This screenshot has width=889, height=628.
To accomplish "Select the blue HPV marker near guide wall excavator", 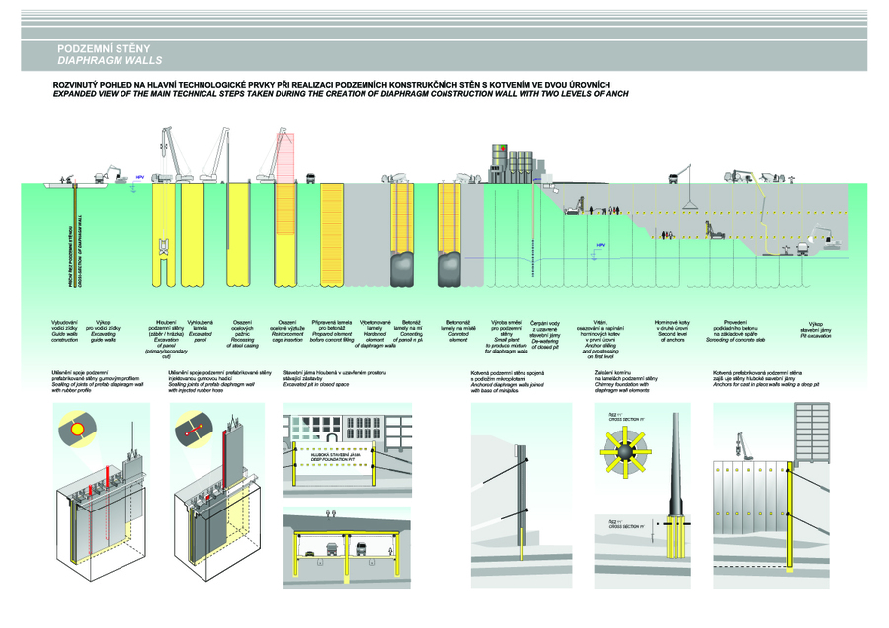I will click(135, 183).
